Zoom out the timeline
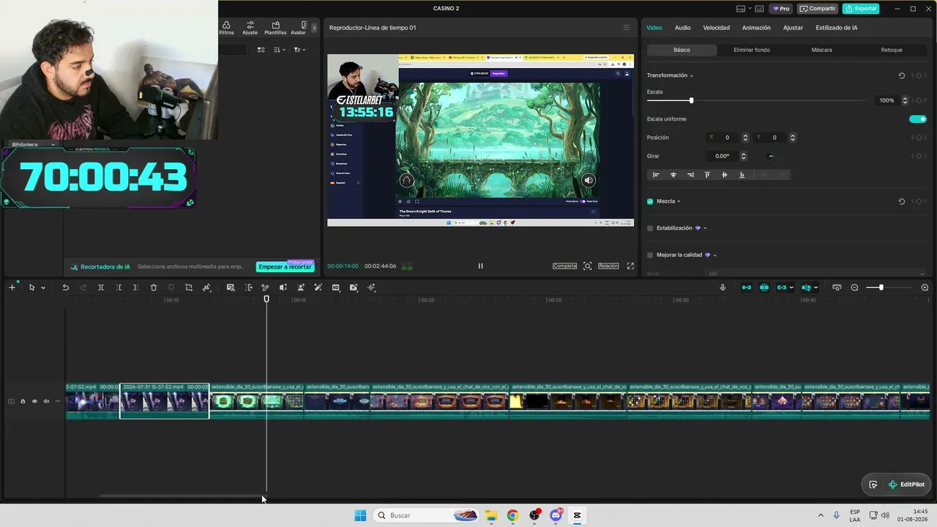 (x=854, y=288)
